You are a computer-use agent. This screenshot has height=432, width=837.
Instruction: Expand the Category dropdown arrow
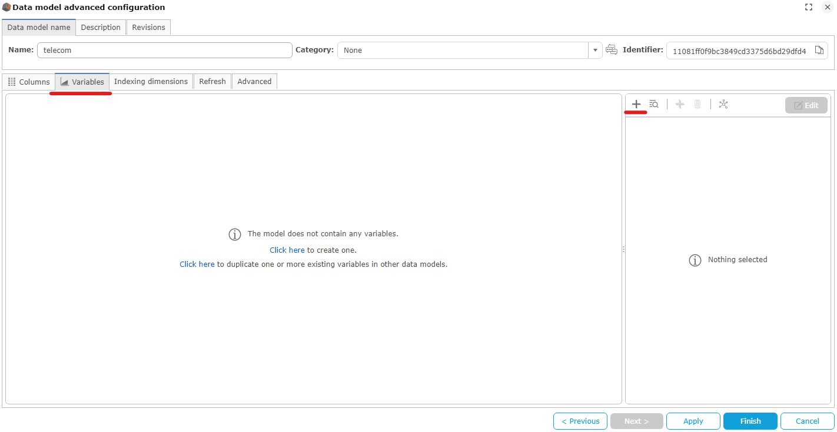[595, 51]
